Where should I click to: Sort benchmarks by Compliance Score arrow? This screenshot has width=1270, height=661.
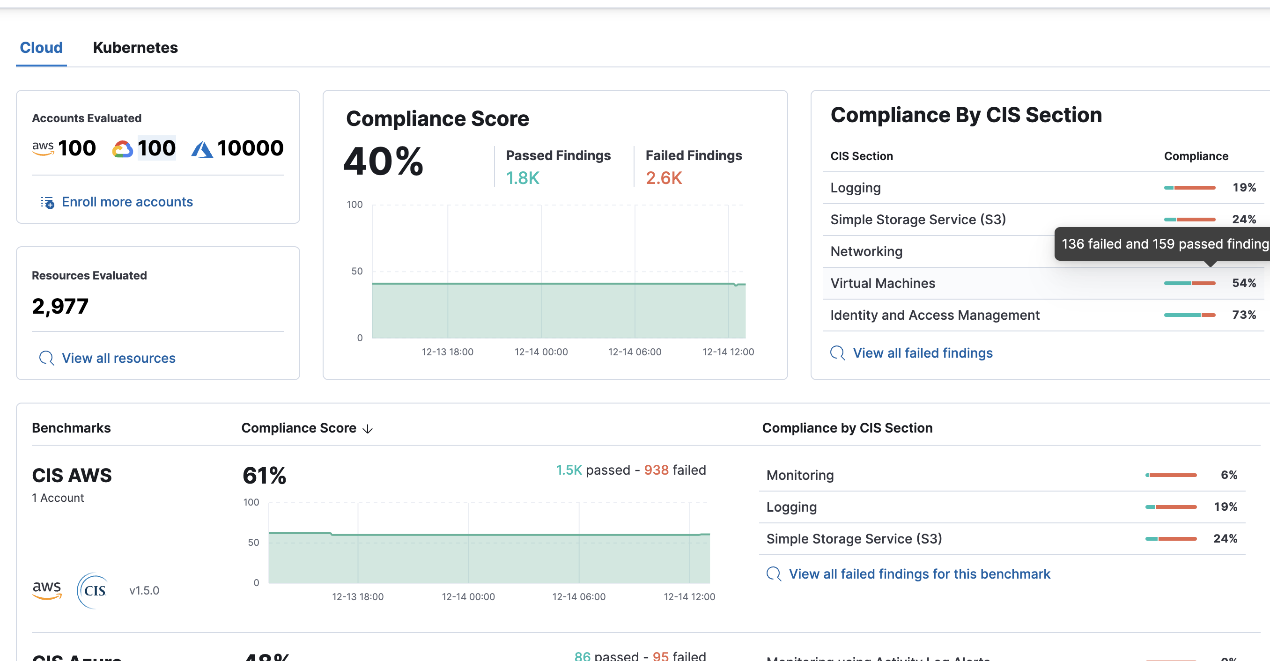click(367, 429)
